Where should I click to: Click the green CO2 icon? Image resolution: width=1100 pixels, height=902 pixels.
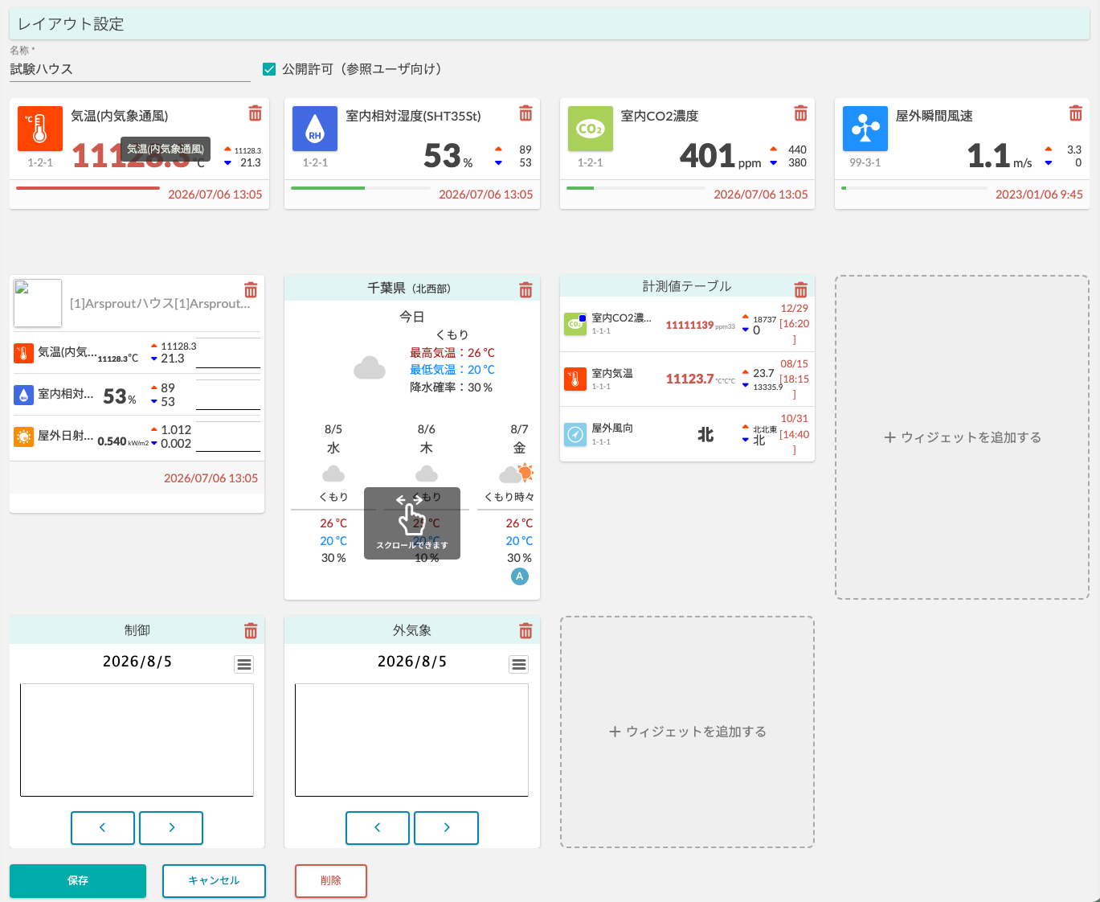point(591,129)
